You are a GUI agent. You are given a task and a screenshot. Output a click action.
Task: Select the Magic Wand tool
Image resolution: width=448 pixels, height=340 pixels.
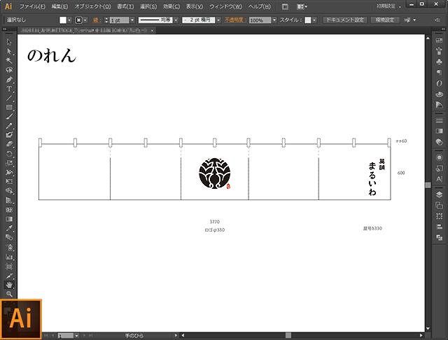[9, 61]
